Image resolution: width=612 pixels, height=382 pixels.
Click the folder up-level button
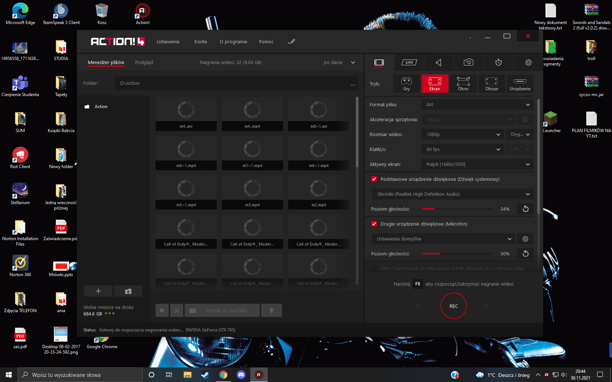pyautogui.click(x=128, y=291)
